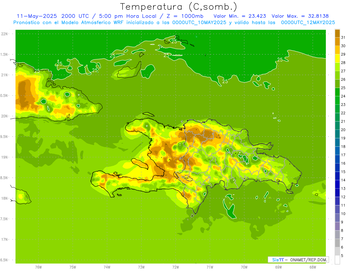Click the "21N" latitude axis label

tap(5, 75)
